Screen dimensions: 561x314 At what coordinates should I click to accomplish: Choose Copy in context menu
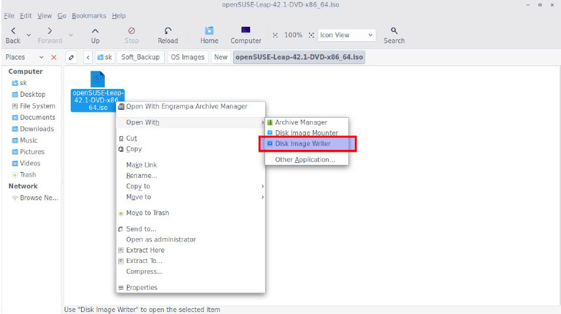point(190,148)
